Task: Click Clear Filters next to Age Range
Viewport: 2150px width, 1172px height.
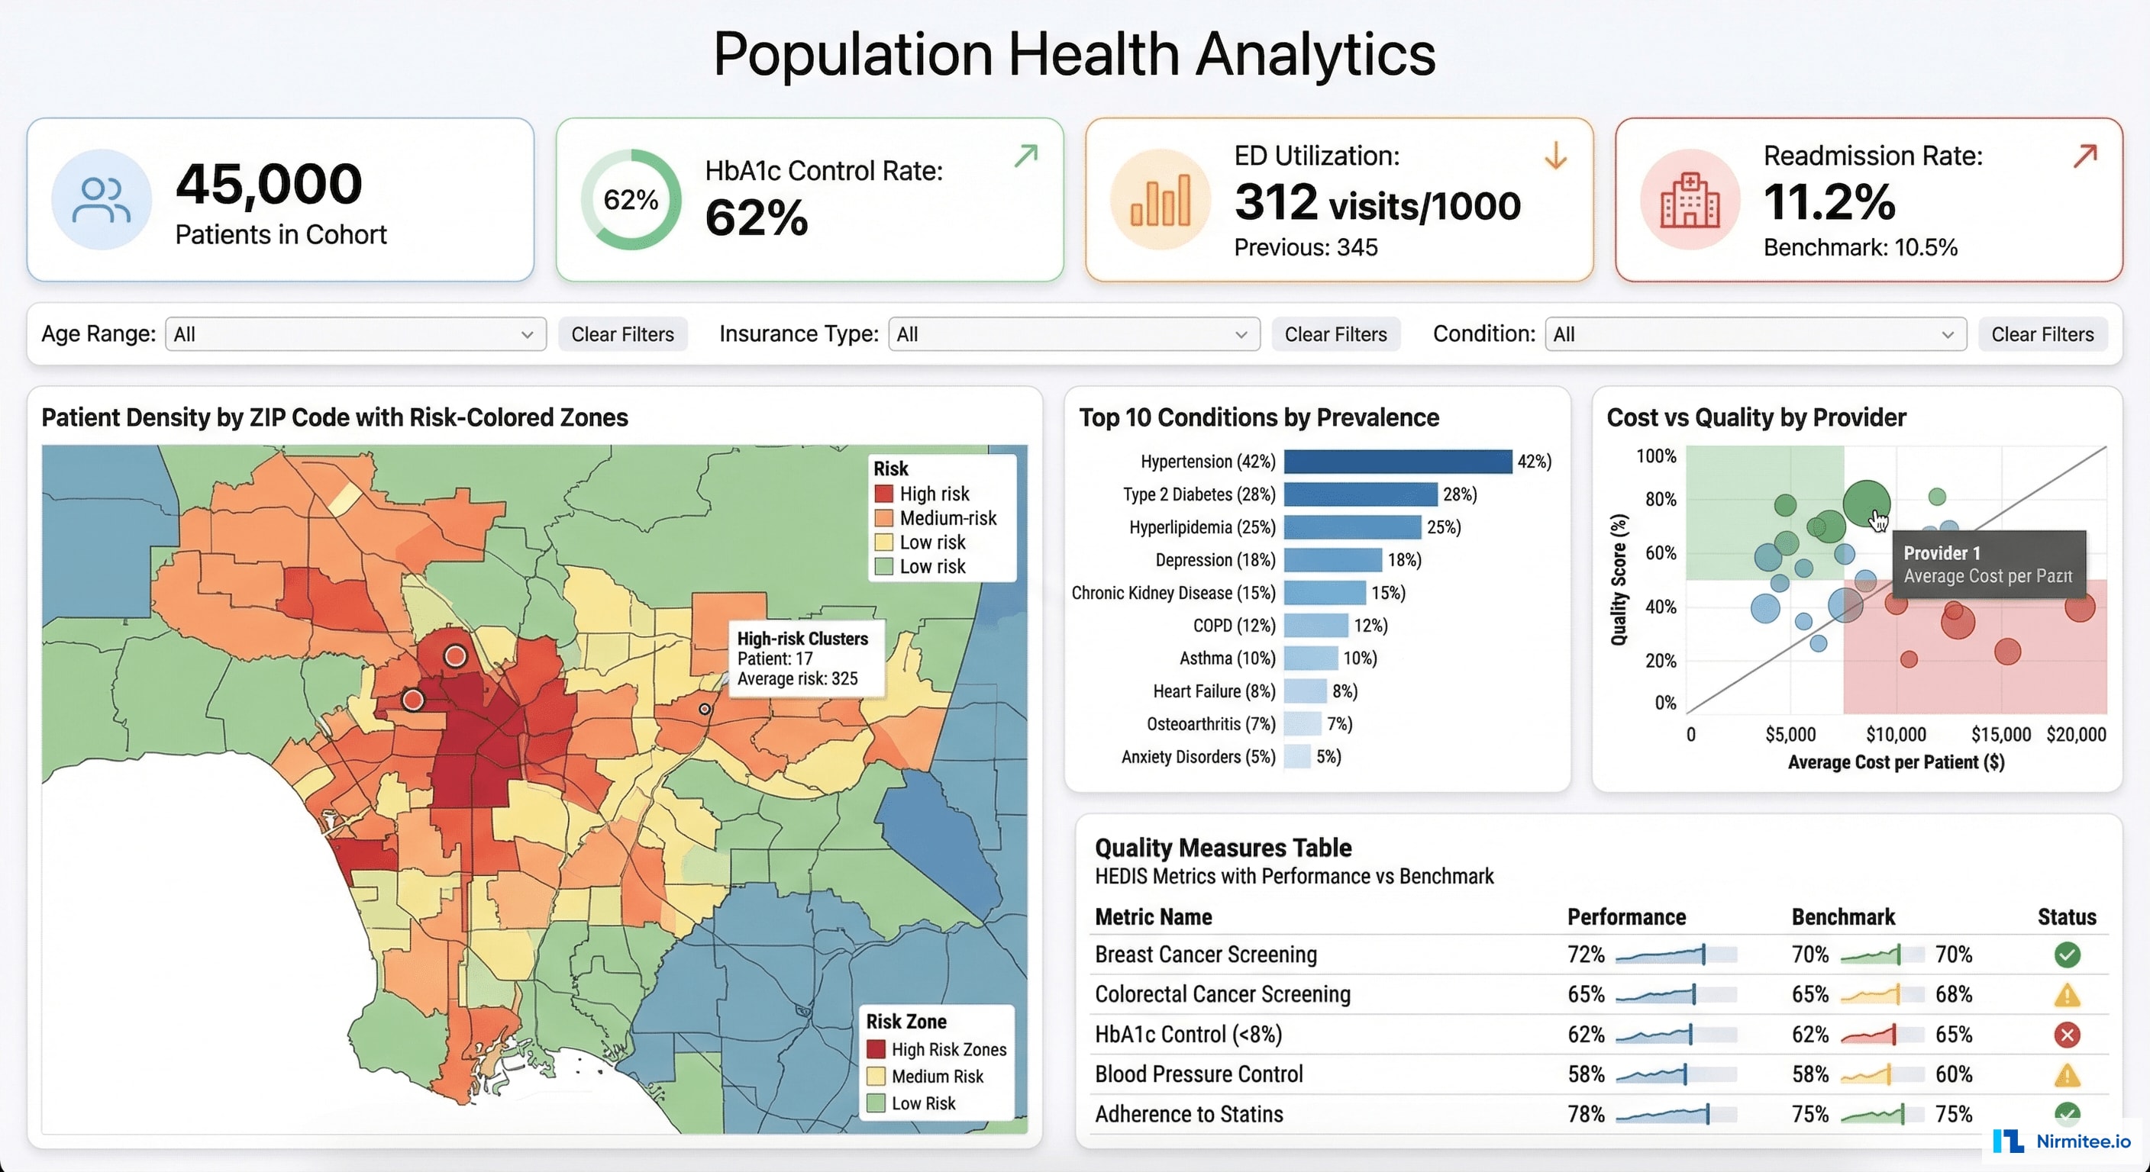Action: (x=624, y=333)
